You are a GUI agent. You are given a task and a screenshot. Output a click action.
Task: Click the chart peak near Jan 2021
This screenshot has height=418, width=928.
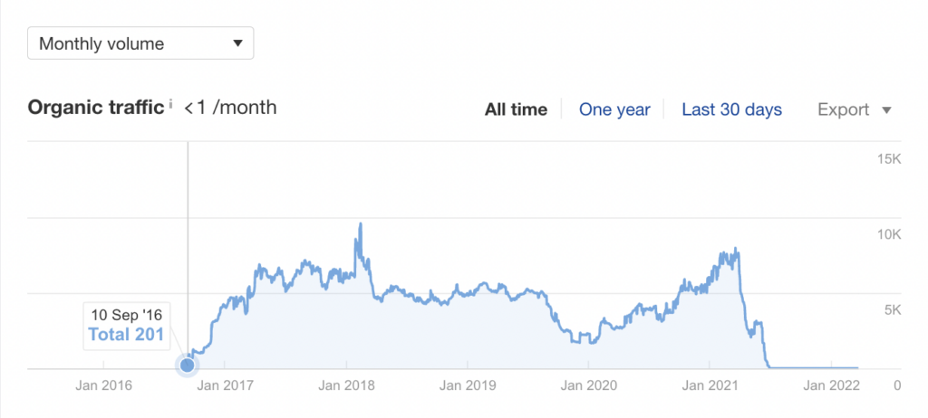tap(736, 250)
